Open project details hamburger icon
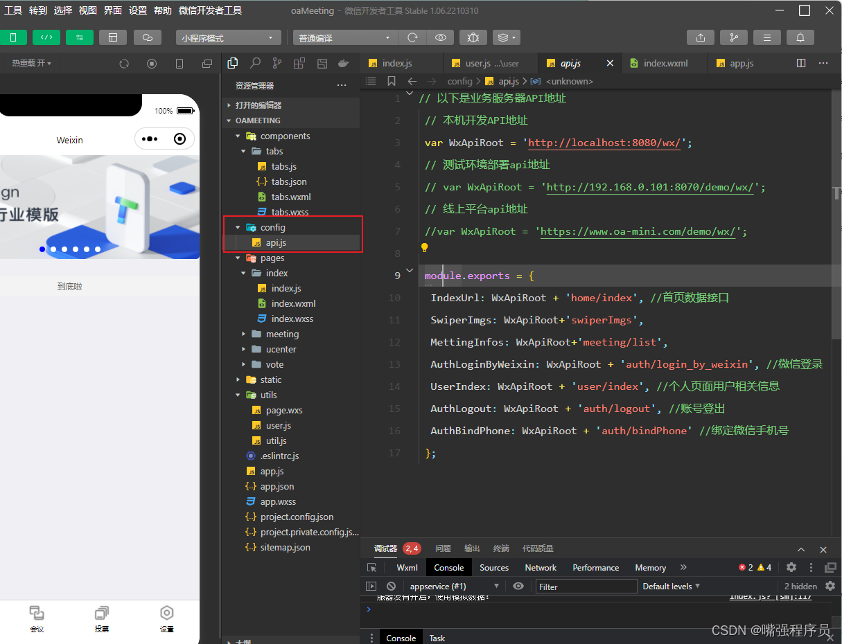Screen dimensions: 842x644 (767, 37)
